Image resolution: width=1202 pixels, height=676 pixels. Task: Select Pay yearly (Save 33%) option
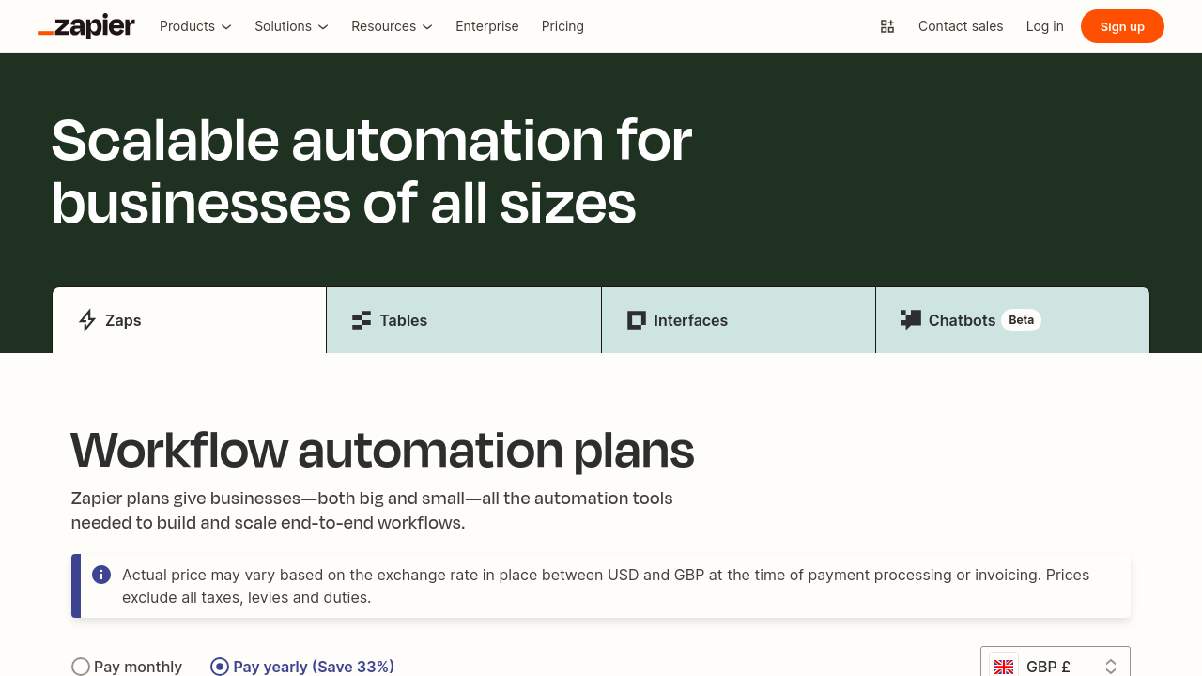click(x=220, y=667)
